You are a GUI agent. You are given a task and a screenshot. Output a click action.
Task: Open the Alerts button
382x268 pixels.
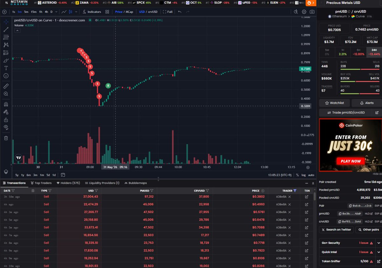[366, 103]
